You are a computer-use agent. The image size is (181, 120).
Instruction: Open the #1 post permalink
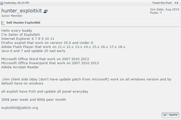(x=176, y=3)
